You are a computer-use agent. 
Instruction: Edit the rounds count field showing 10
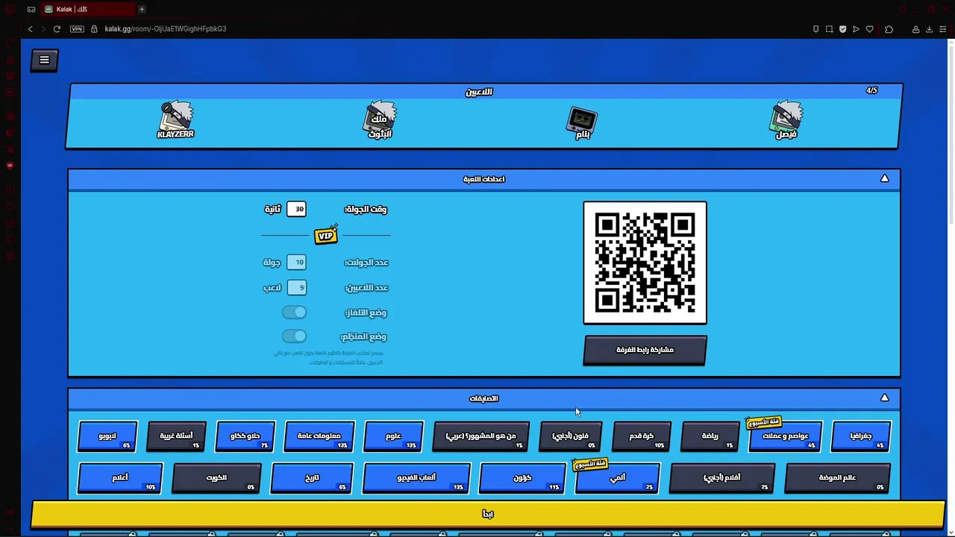tap(296, 262)
